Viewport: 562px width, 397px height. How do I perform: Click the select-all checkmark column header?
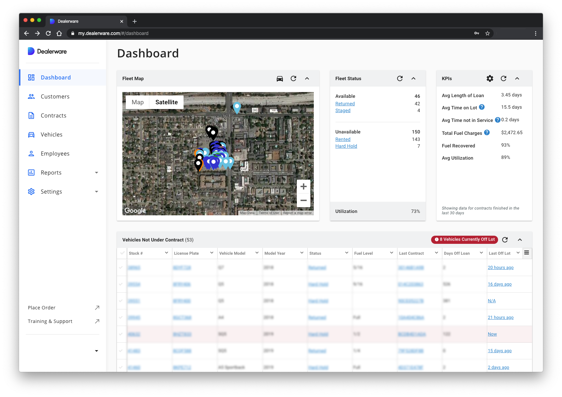121,253
